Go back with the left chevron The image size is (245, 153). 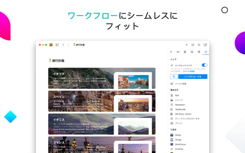pyautogui.click(x=63, y=45)
